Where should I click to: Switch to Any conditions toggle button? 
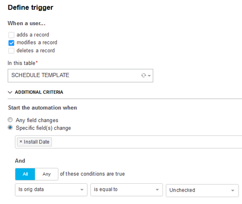pos(46,174)
